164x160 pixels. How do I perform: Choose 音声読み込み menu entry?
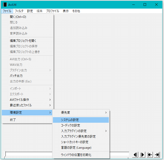pyautogui.click(x=27, y=33)
